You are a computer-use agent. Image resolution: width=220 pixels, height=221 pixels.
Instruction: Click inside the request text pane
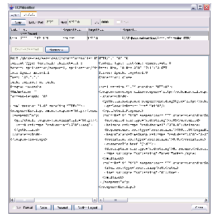pyautogui.click(x=54, y=126)
